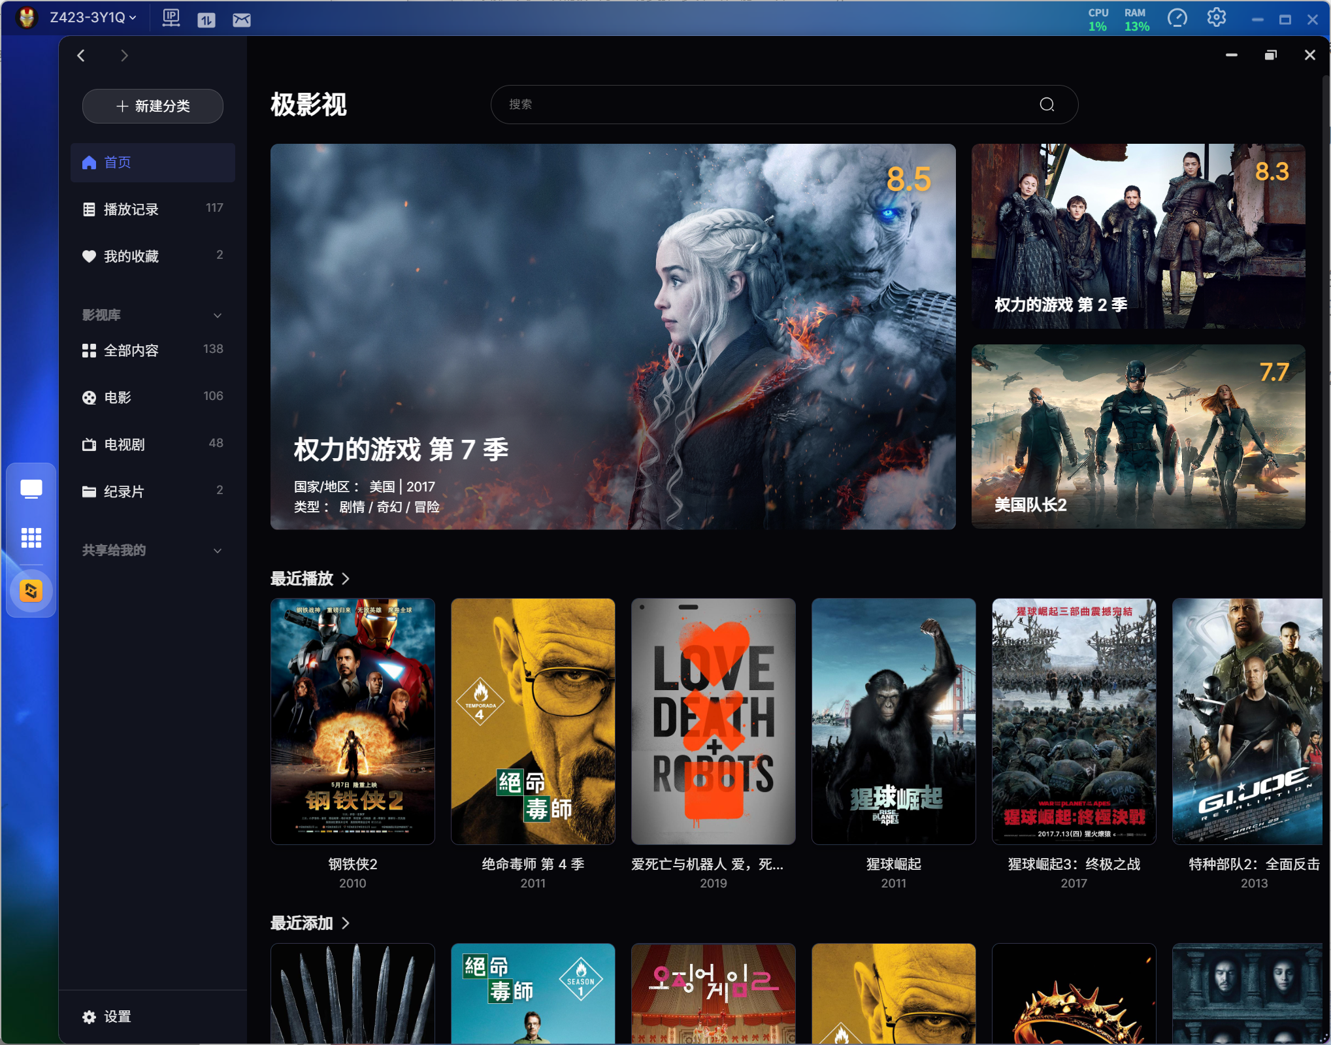
Task: Collapse the 影视库 section
Action: coord(218,316)
